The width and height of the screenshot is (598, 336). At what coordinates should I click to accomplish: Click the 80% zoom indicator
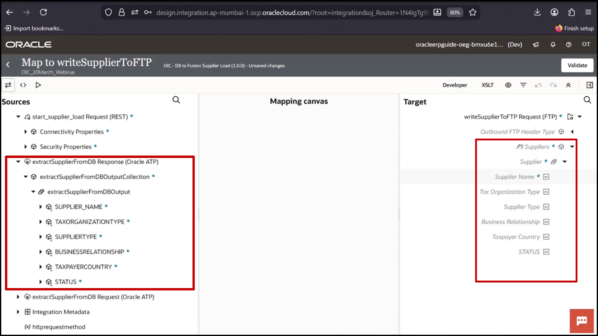pos(455,12)
